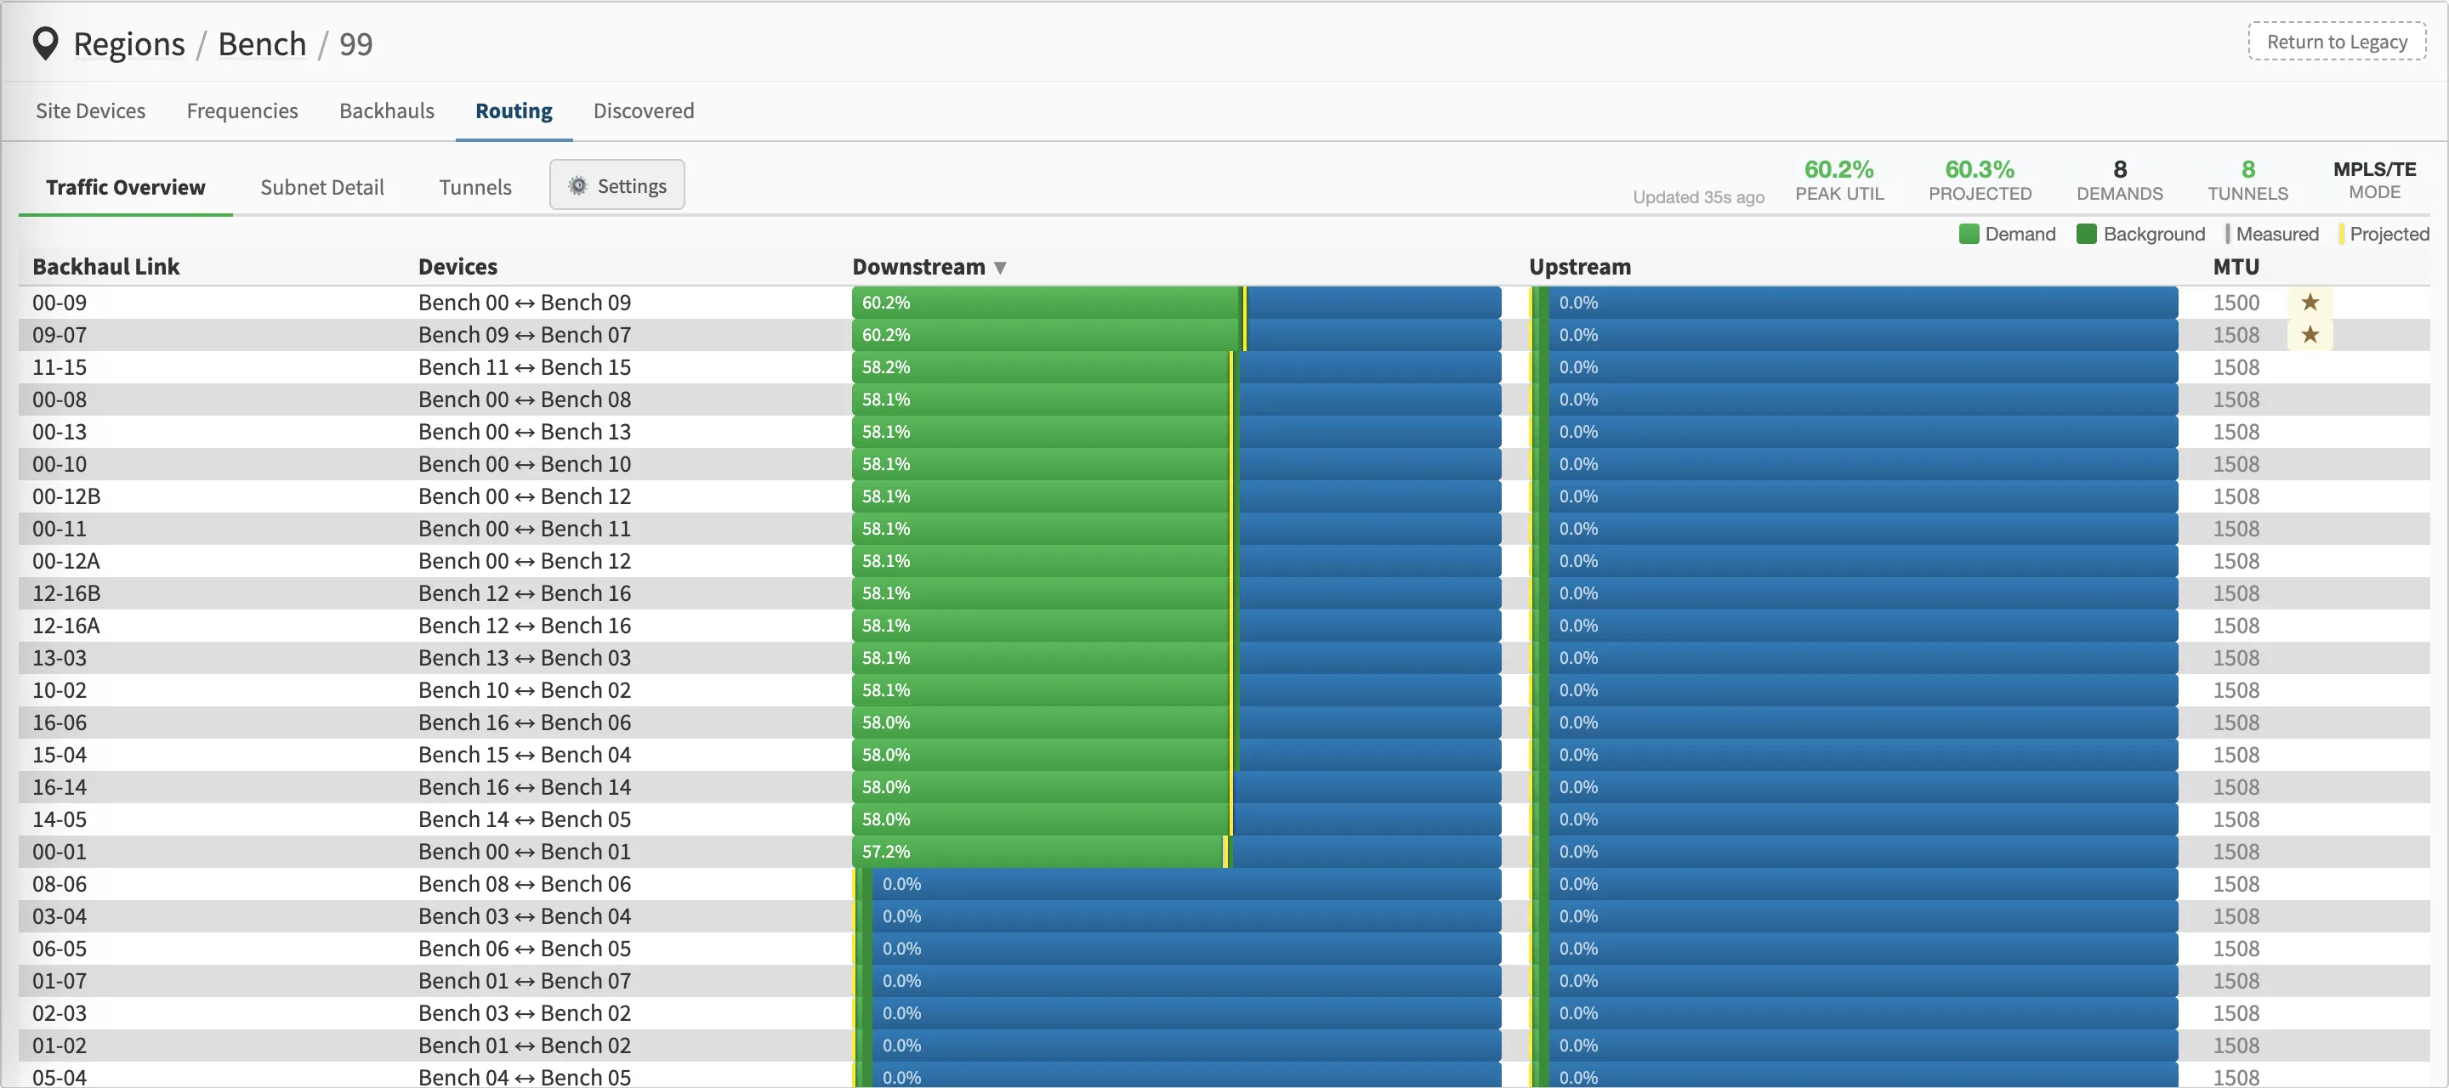Image resolution: width=2449 pixels, height=1088 pixels.
Task: Click the 00-11 upstream 0.0% bar
Action: pos(1853,529)
